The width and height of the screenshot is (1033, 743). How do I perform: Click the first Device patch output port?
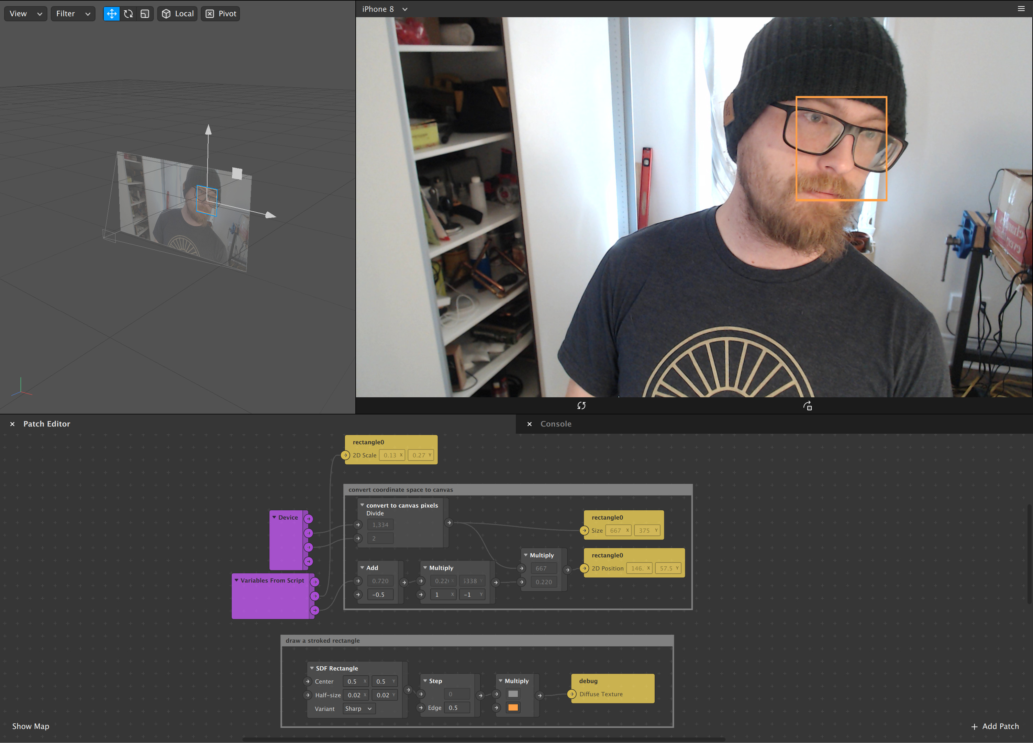(x=308, y=519)
